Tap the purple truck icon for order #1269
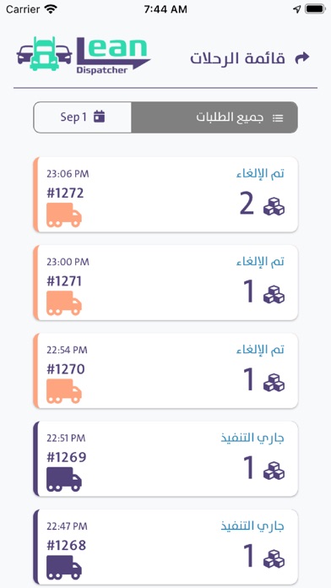This screenshot has width=331, height=588. (x=64, y=479)
